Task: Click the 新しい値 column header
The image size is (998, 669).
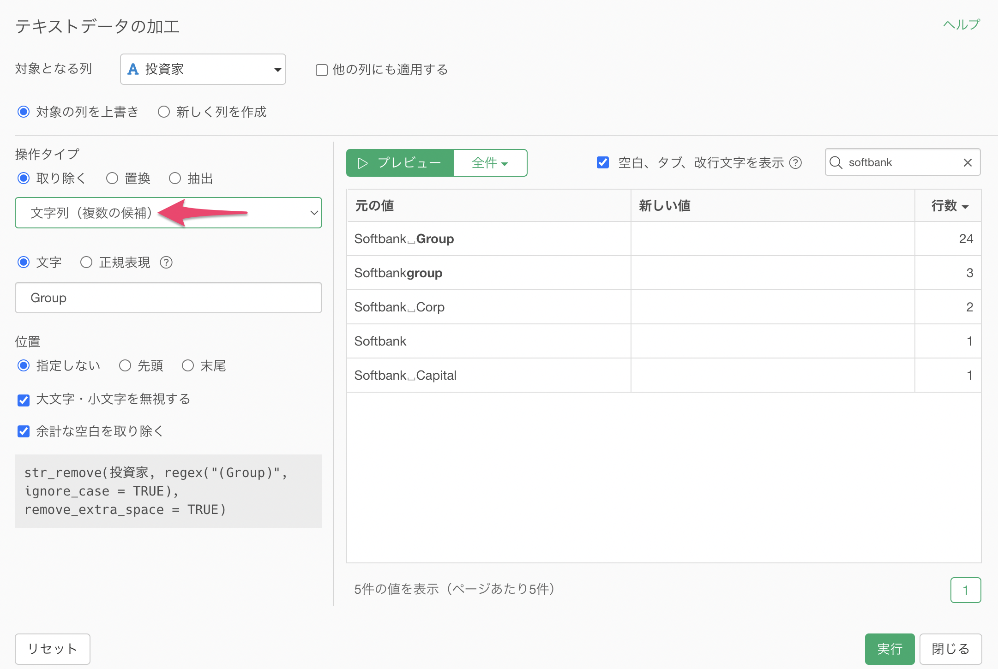Action: pyautogui.click(x=773, y=206)
